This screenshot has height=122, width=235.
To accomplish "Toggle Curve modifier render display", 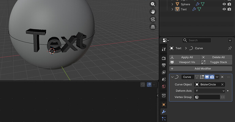I will 212,77.
